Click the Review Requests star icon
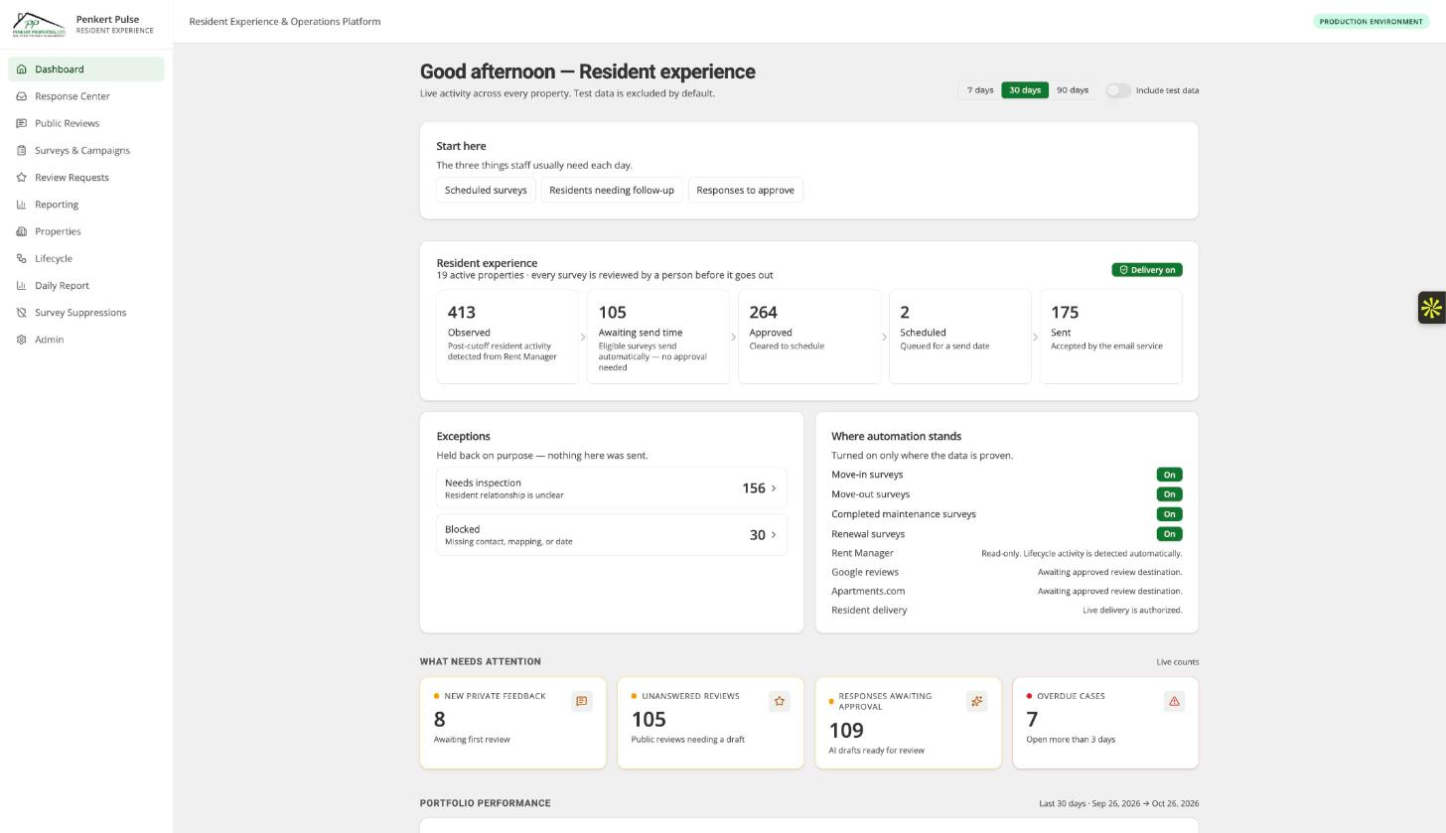Image resolution: width=1446 pixels, height=833 pixels. pos(22,178)
